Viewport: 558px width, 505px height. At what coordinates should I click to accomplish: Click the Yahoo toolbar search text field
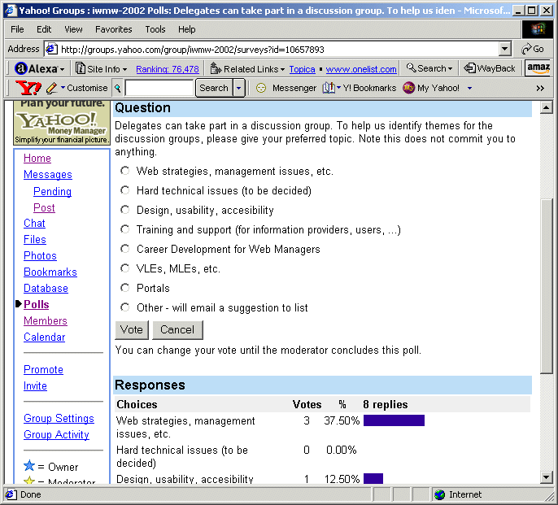pos(159,88)
